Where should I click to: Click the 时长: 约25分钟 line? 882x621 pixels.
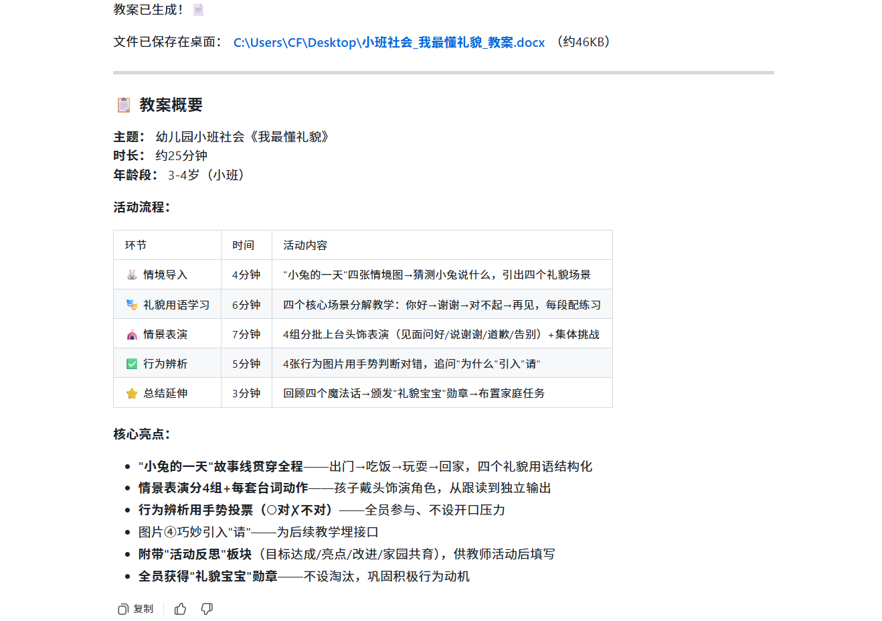point(161,155)
